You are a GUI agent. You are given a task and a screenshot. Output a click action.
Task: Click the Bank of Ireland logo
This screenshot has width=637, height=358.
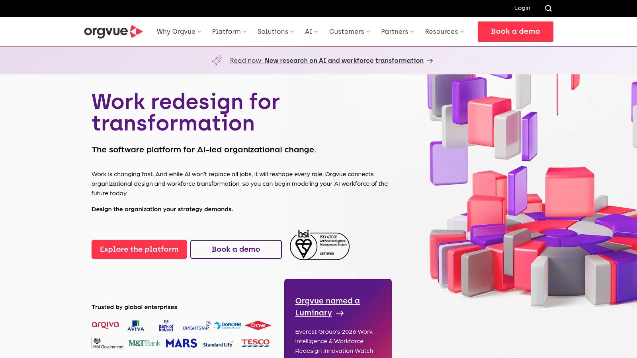166,326
